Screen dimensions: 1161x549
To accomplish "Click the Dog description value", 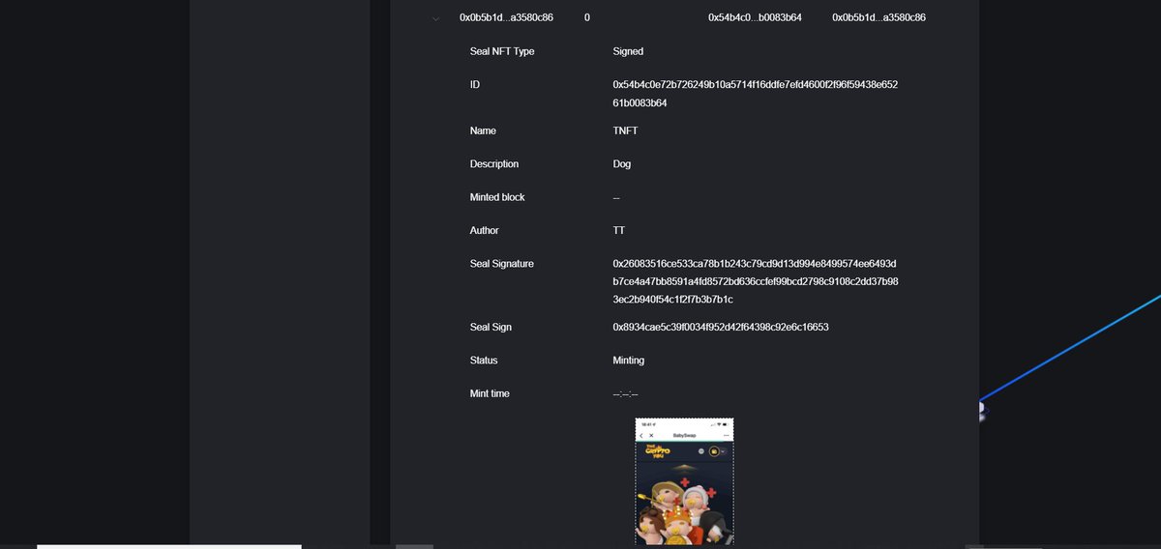I will coord(621,164).
